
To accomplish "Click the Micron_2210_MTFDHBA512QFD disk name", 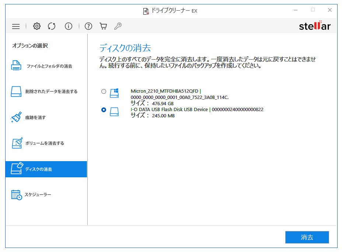I will click(x=164, y=91).
